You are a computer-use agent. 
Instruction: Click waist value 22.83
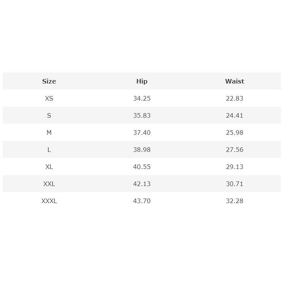click(x=234, y=98)
